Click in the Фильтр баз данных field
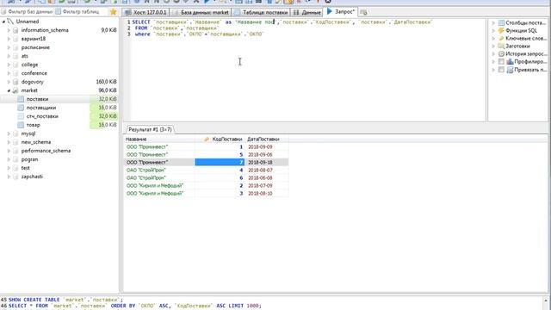 point(27,12)
